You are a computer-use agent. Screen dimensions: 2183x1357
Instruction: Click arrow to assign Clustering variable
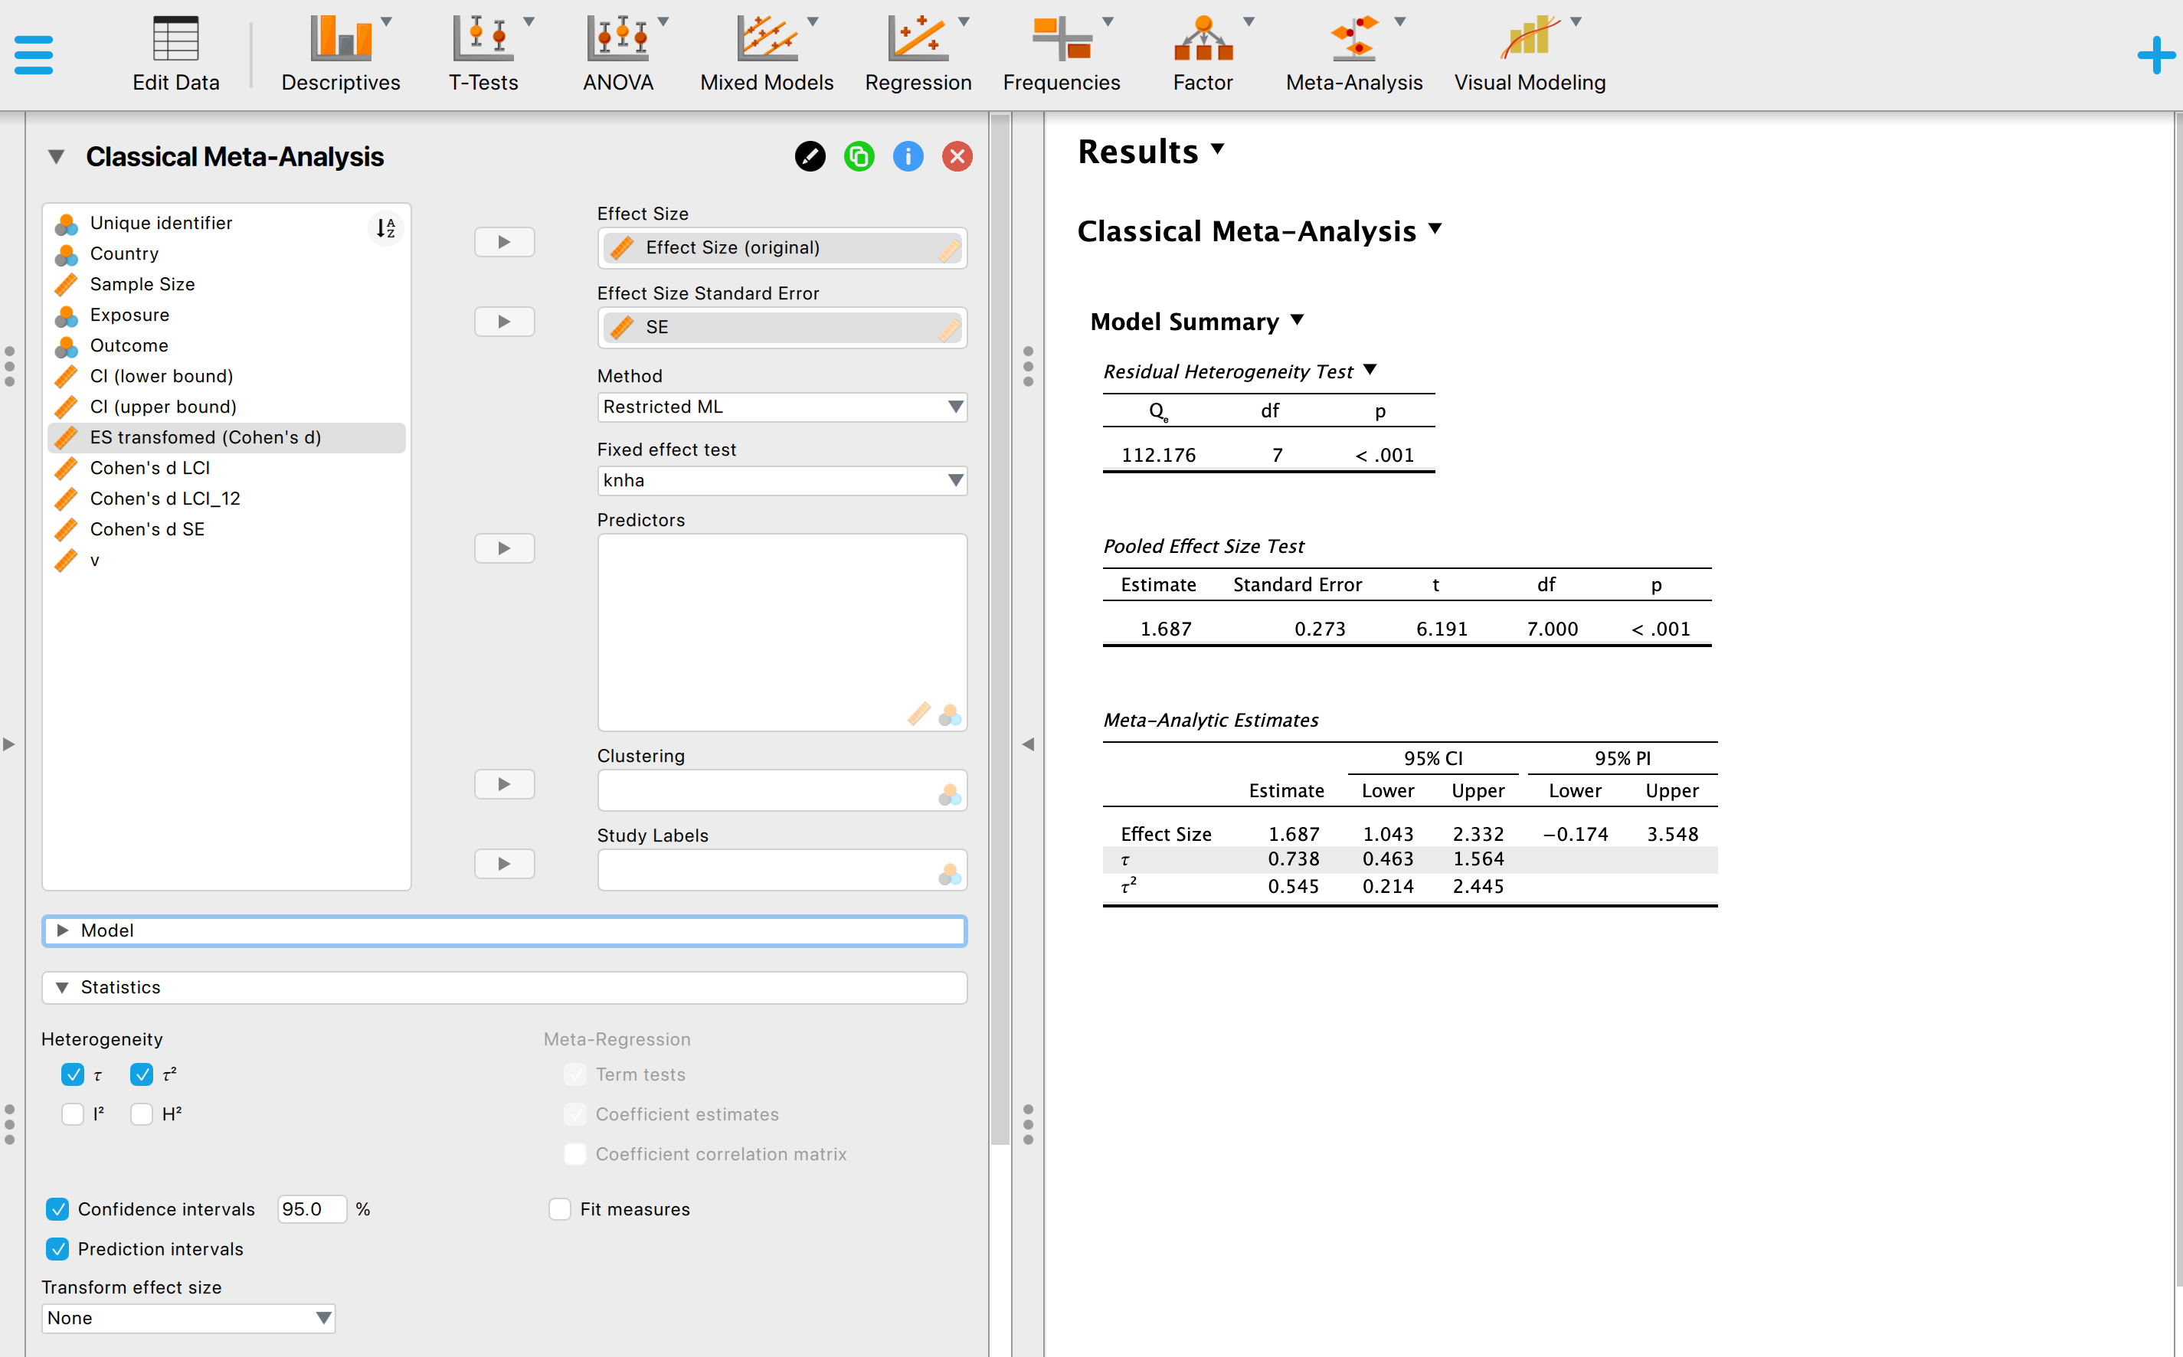[x=505, y=784]
